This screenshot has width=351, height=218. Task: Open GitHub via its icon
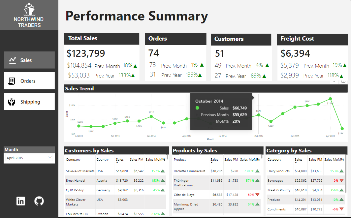pyautogui.click(x=39, y=201)
